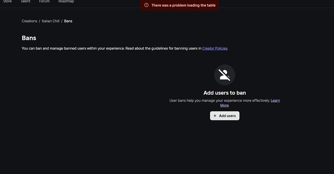Screen dimensions: 334x174
Task: Click the 'There was a problem loading the table' message
Action: tap(183, 5)
